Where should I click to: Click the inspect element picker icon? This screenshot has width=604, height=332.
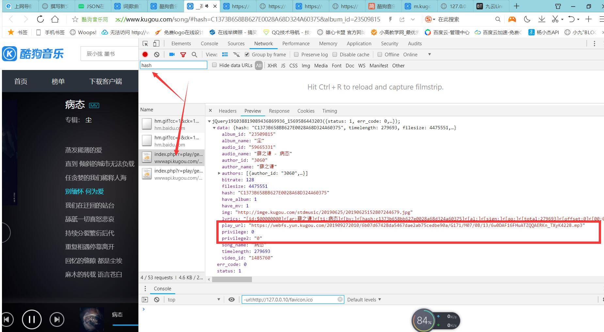click(x=146, y=44)
